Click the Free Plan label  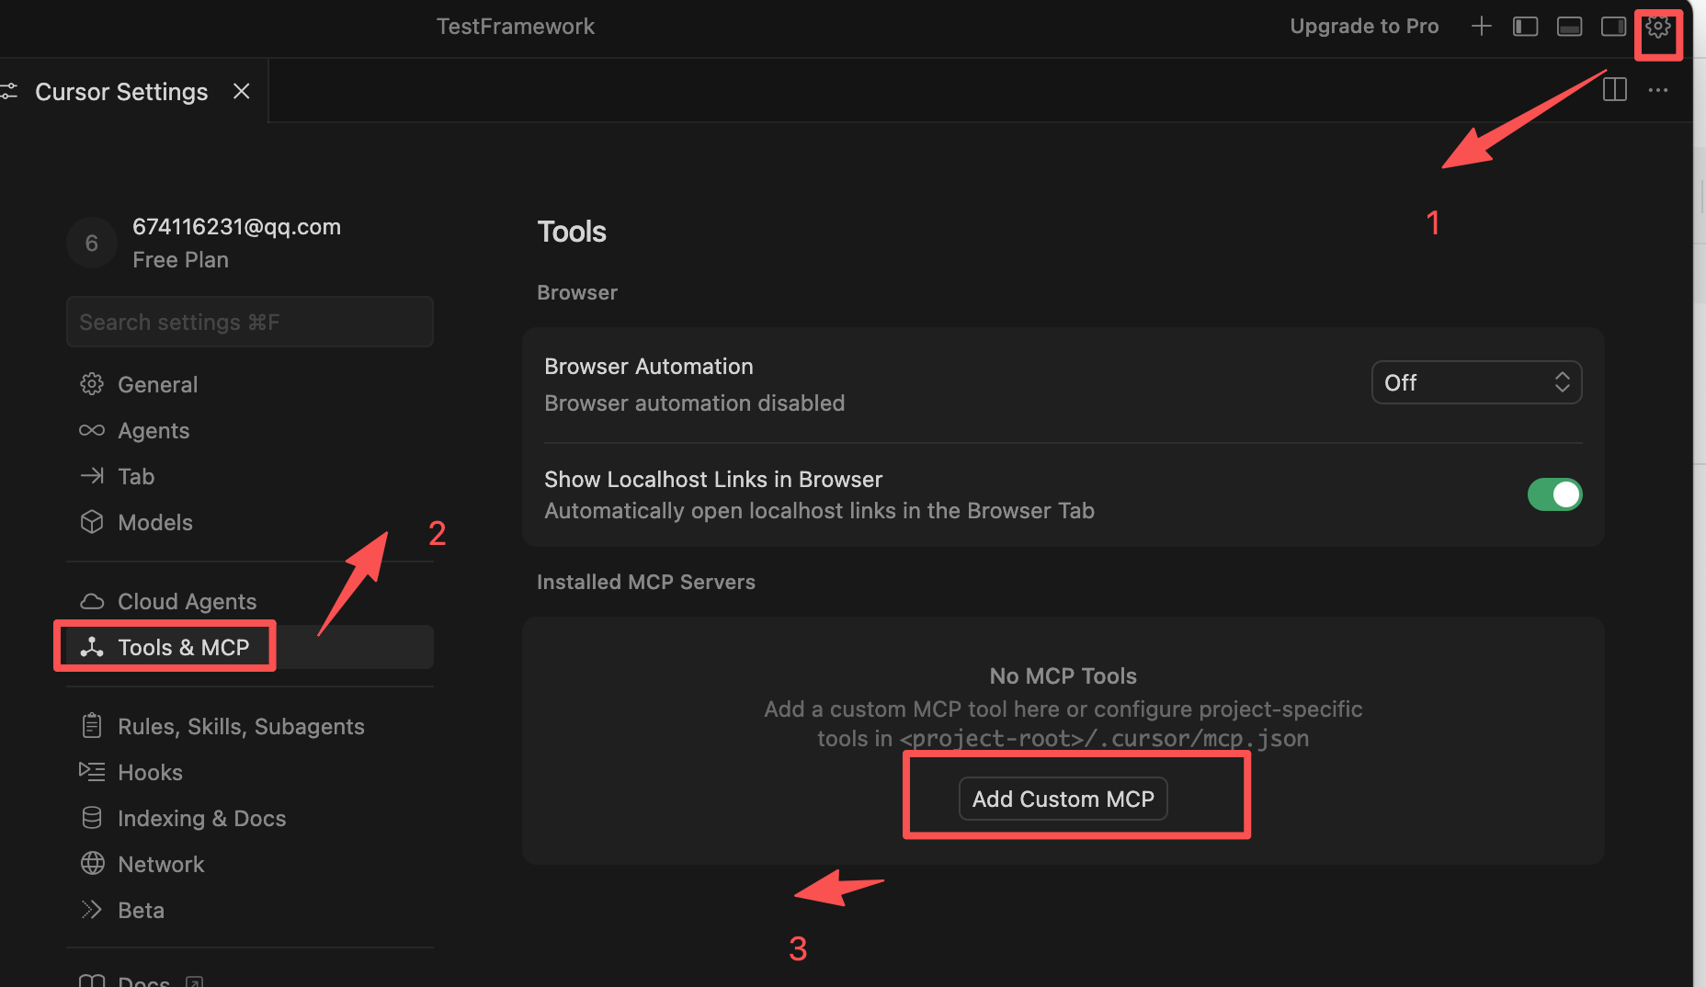coord(180,260)
